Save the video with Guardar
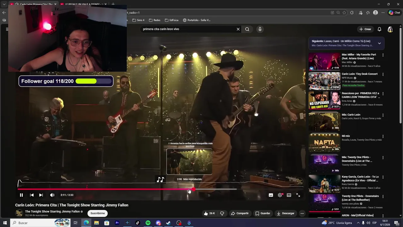The width and height of the screenshot is (403, 227). tap(263, 213)
